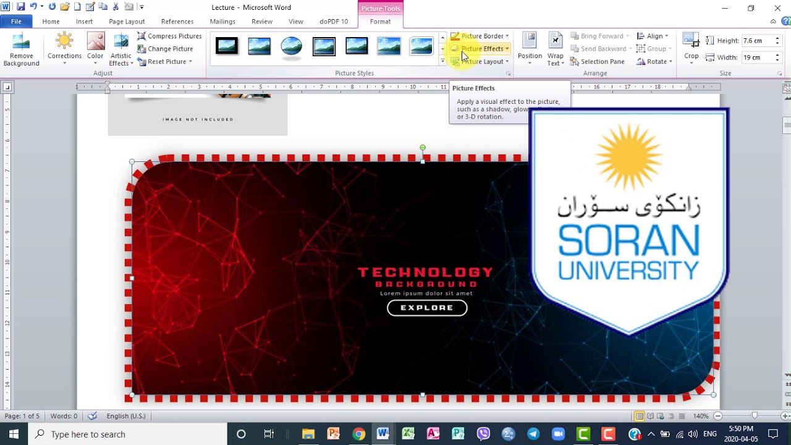Customize Quick Access Toolbar dropdown
This screenshot has width=791, height=445.
click(142, 7)
